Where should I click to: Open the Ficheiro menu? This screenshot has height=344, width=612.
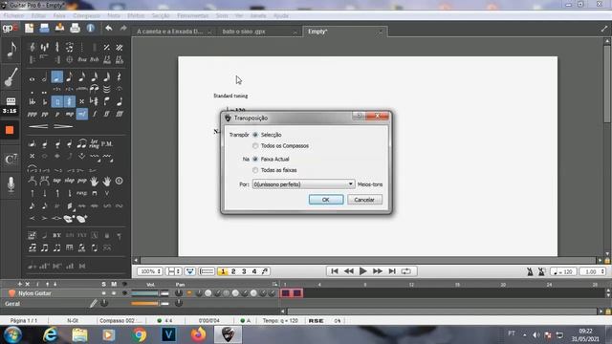tap(13, 15)
